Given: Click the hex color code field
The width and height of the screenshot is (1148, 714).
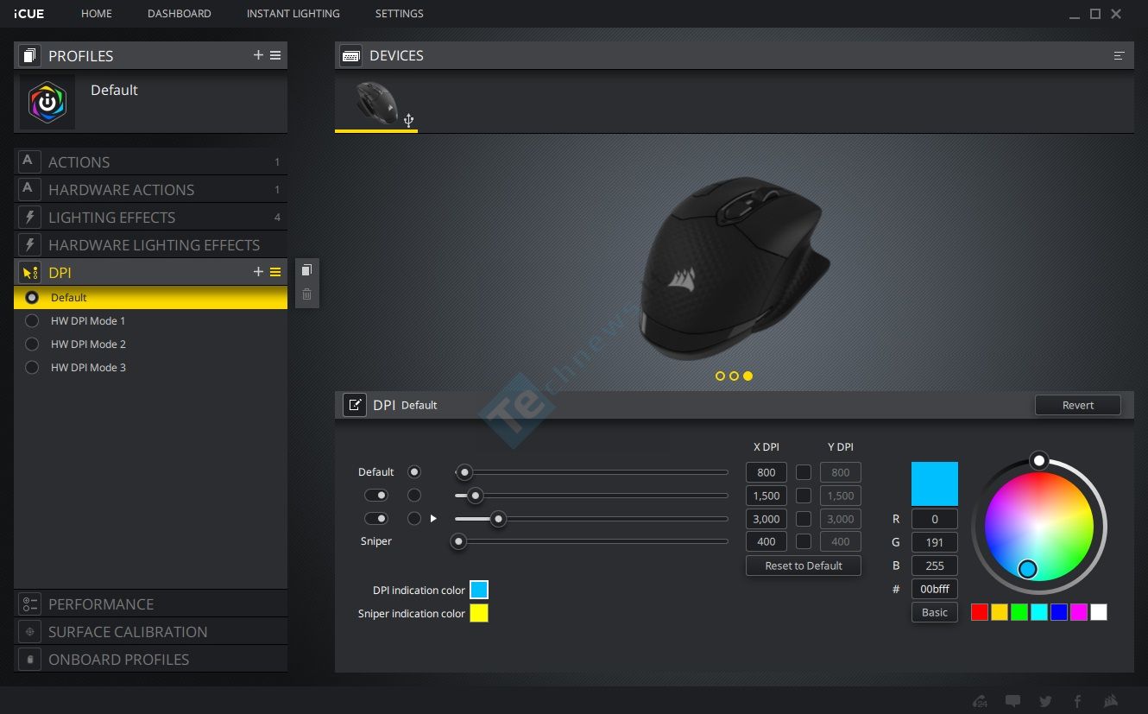Looking at the screenshot, I should click(x=935, y=589).
